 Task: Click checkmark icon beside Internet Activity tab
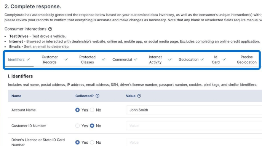tap(170, 59)
